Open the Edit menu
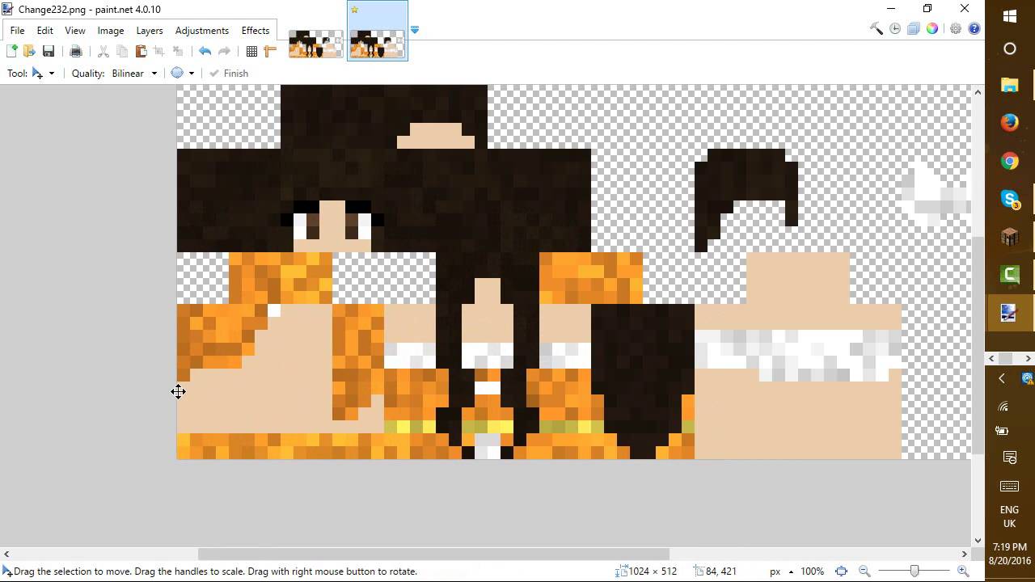This screenshot has height=582, width=1035. coord(44,30)
